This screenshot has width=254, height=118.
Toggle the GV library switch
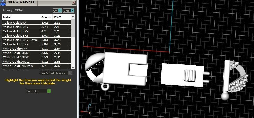pos(57,11)
